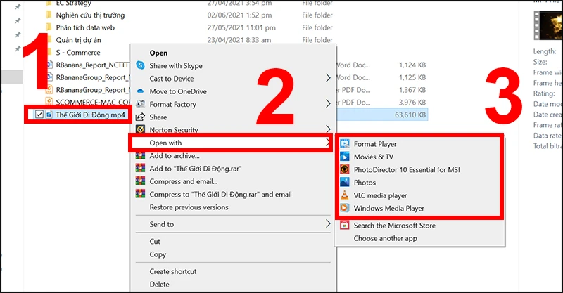This screenshot has width=563, height=293.
Task: Click the folder icon of Quản trị dự án
Action: pos(49,40)
